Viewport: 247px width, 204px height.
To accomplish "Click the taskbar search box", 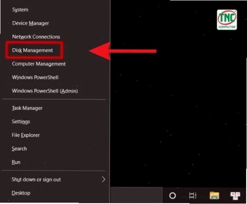I will pyautogui.click(x=137, y=195).
